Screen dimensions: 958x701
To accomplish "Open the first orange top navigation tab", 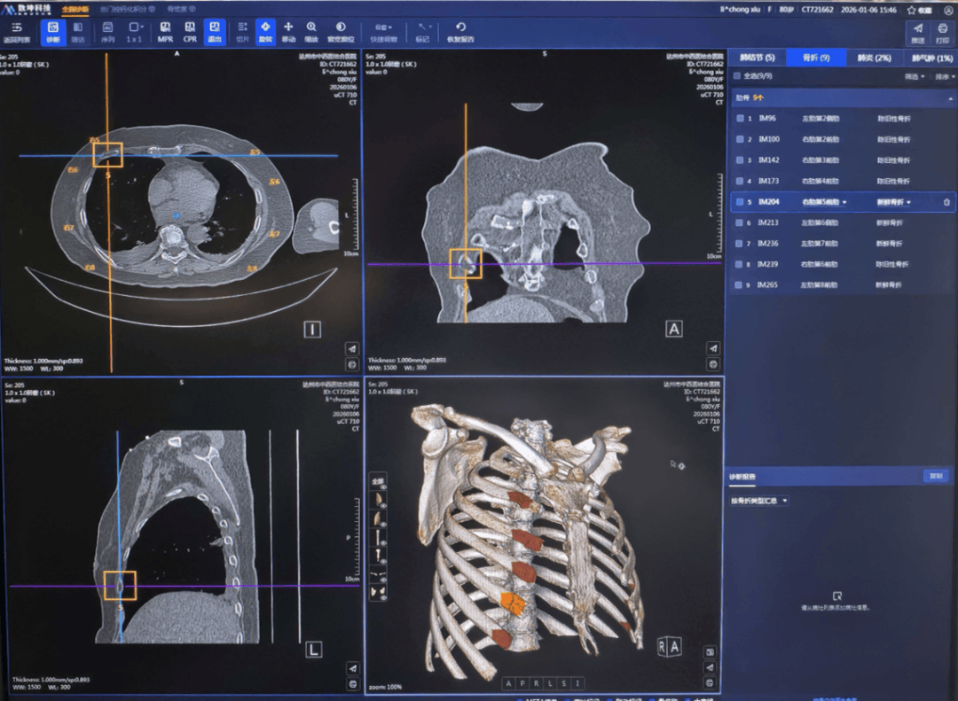I will pos(75,9).
